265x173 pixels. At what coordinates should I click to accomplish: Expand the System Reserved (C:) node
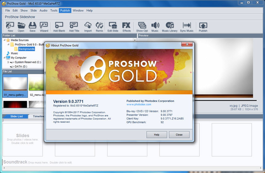(x=8, y=62)
